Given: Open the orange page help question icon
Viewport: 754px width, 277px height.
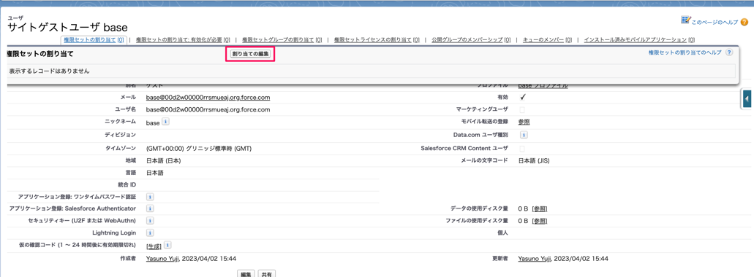Looking at the screenshot, I should [x=744, y=22].
